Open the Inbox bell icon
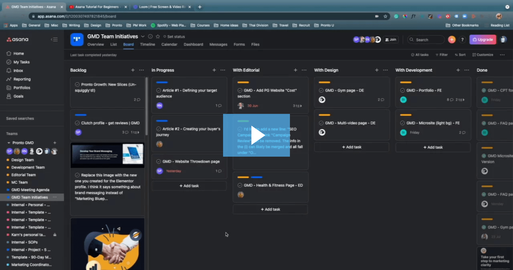 click(9, 71)
